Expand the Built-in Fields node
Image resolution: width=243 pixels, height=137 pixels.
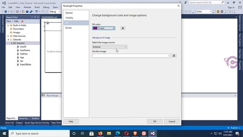pyautogui.click(x=8, y=25)
